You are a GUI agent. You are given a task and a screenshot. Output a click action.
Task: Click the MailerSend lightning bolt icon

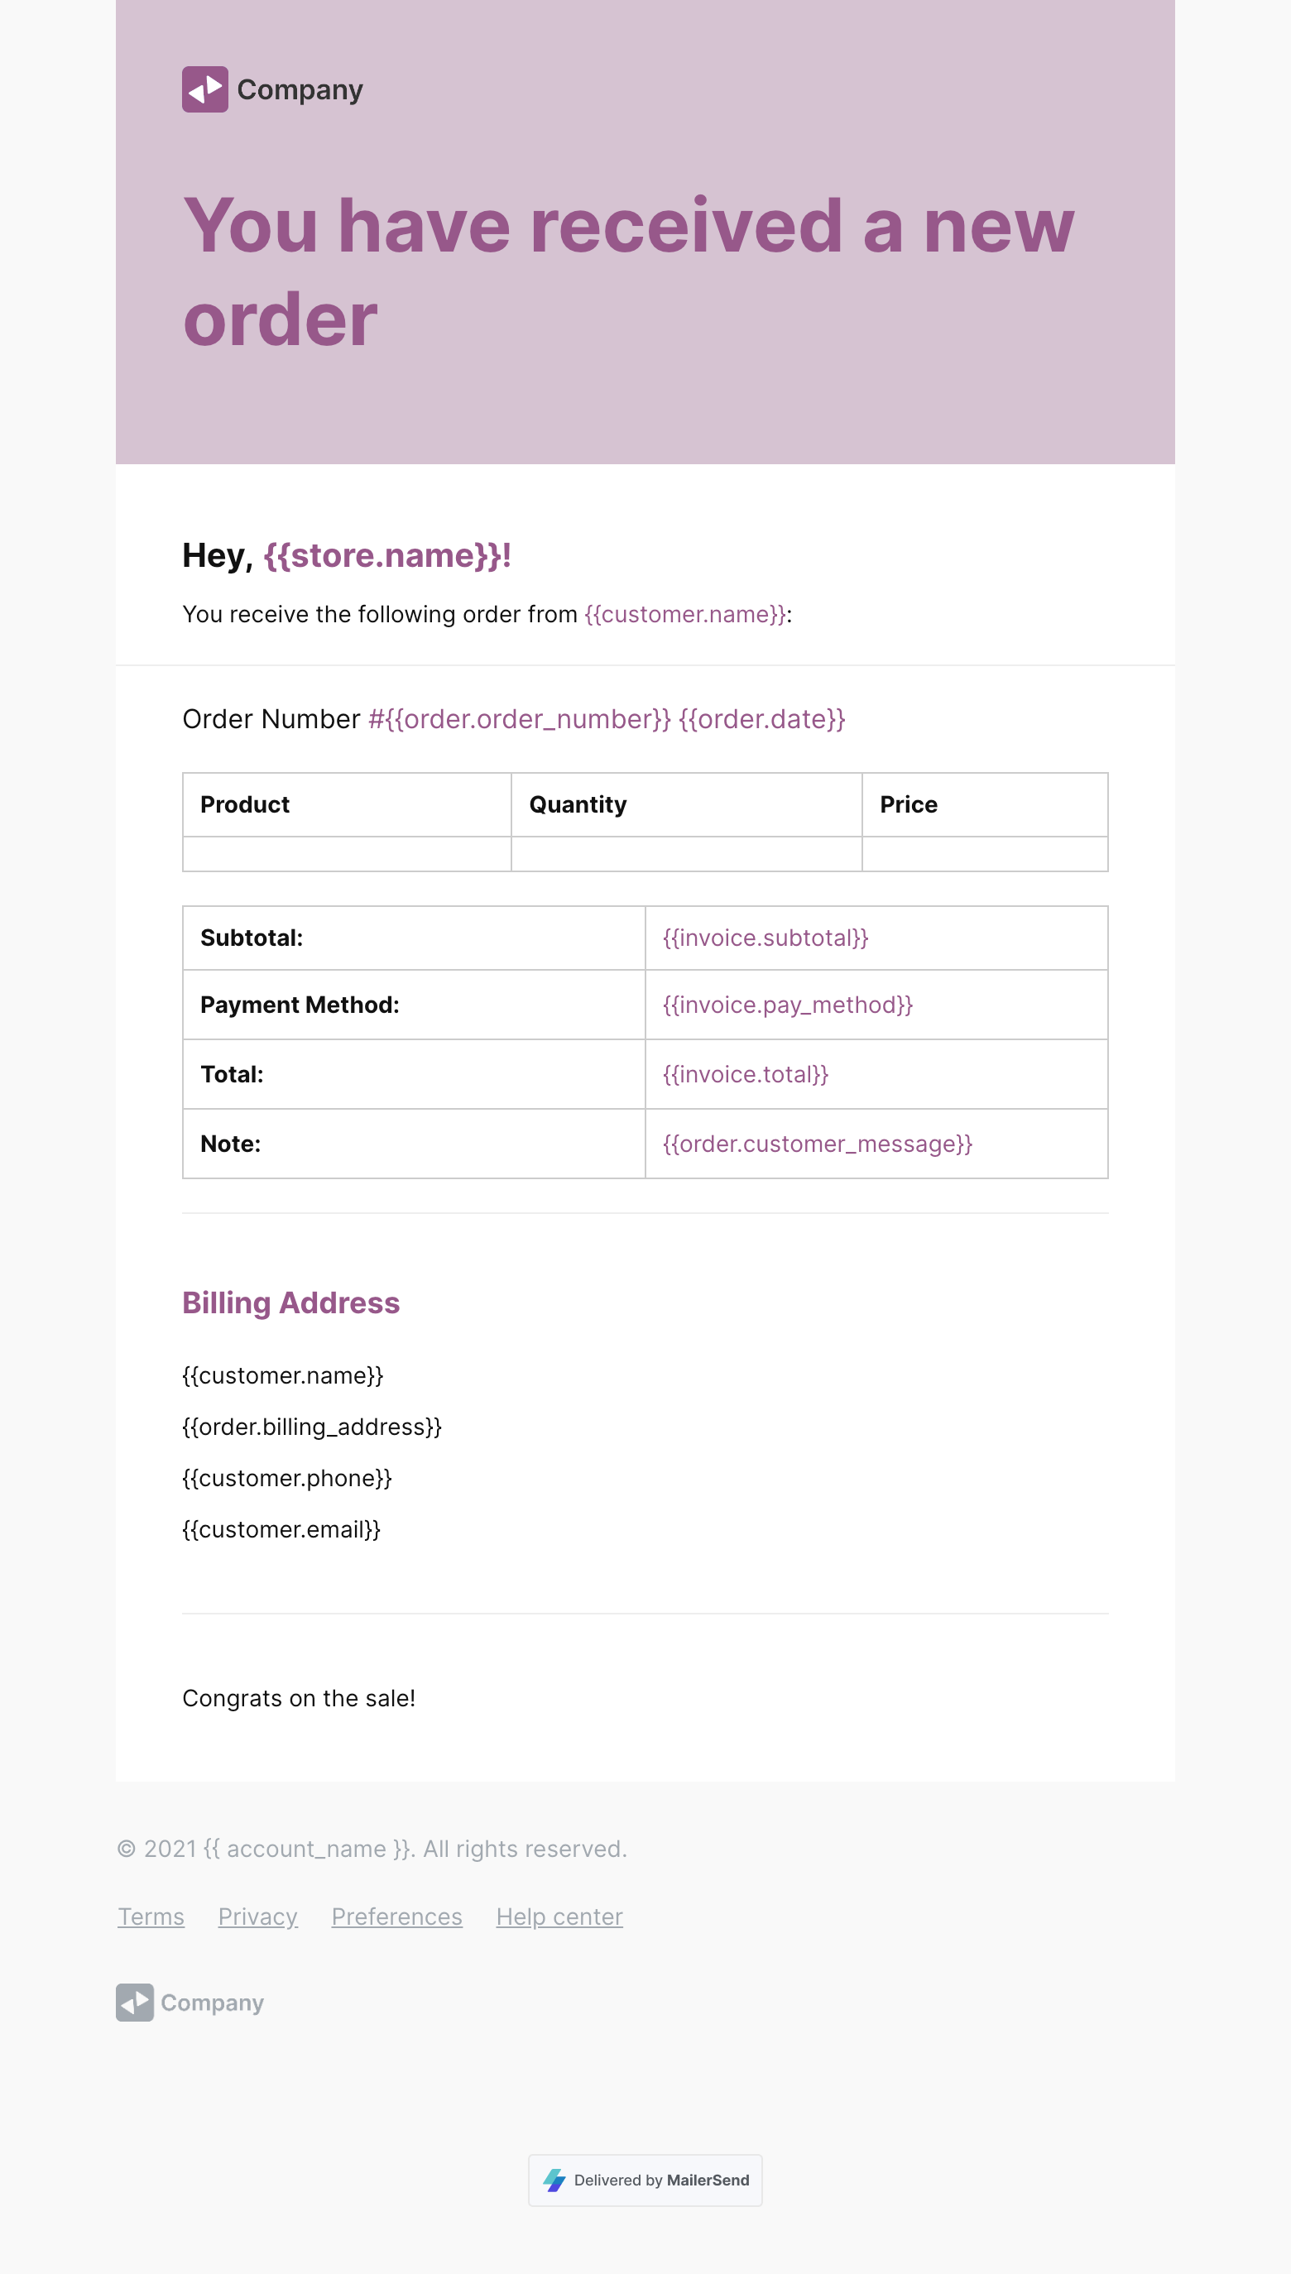(x=555, y=2180)
